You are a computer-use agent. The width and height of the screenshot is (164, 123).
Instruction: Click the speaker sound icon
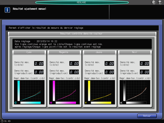click(x=154, y=2)
